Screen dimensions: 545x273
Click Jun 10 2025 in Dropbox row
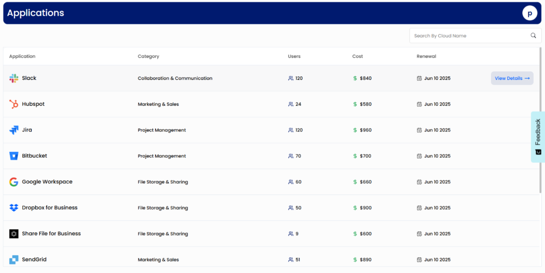(x=437, y=208)
